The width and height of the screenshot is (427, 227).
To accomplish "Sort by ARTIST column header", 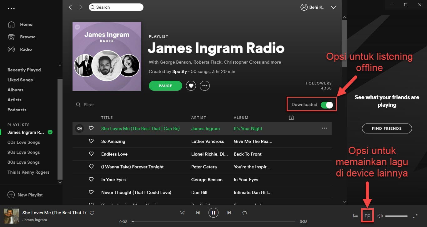I will [x=199, y=118].
